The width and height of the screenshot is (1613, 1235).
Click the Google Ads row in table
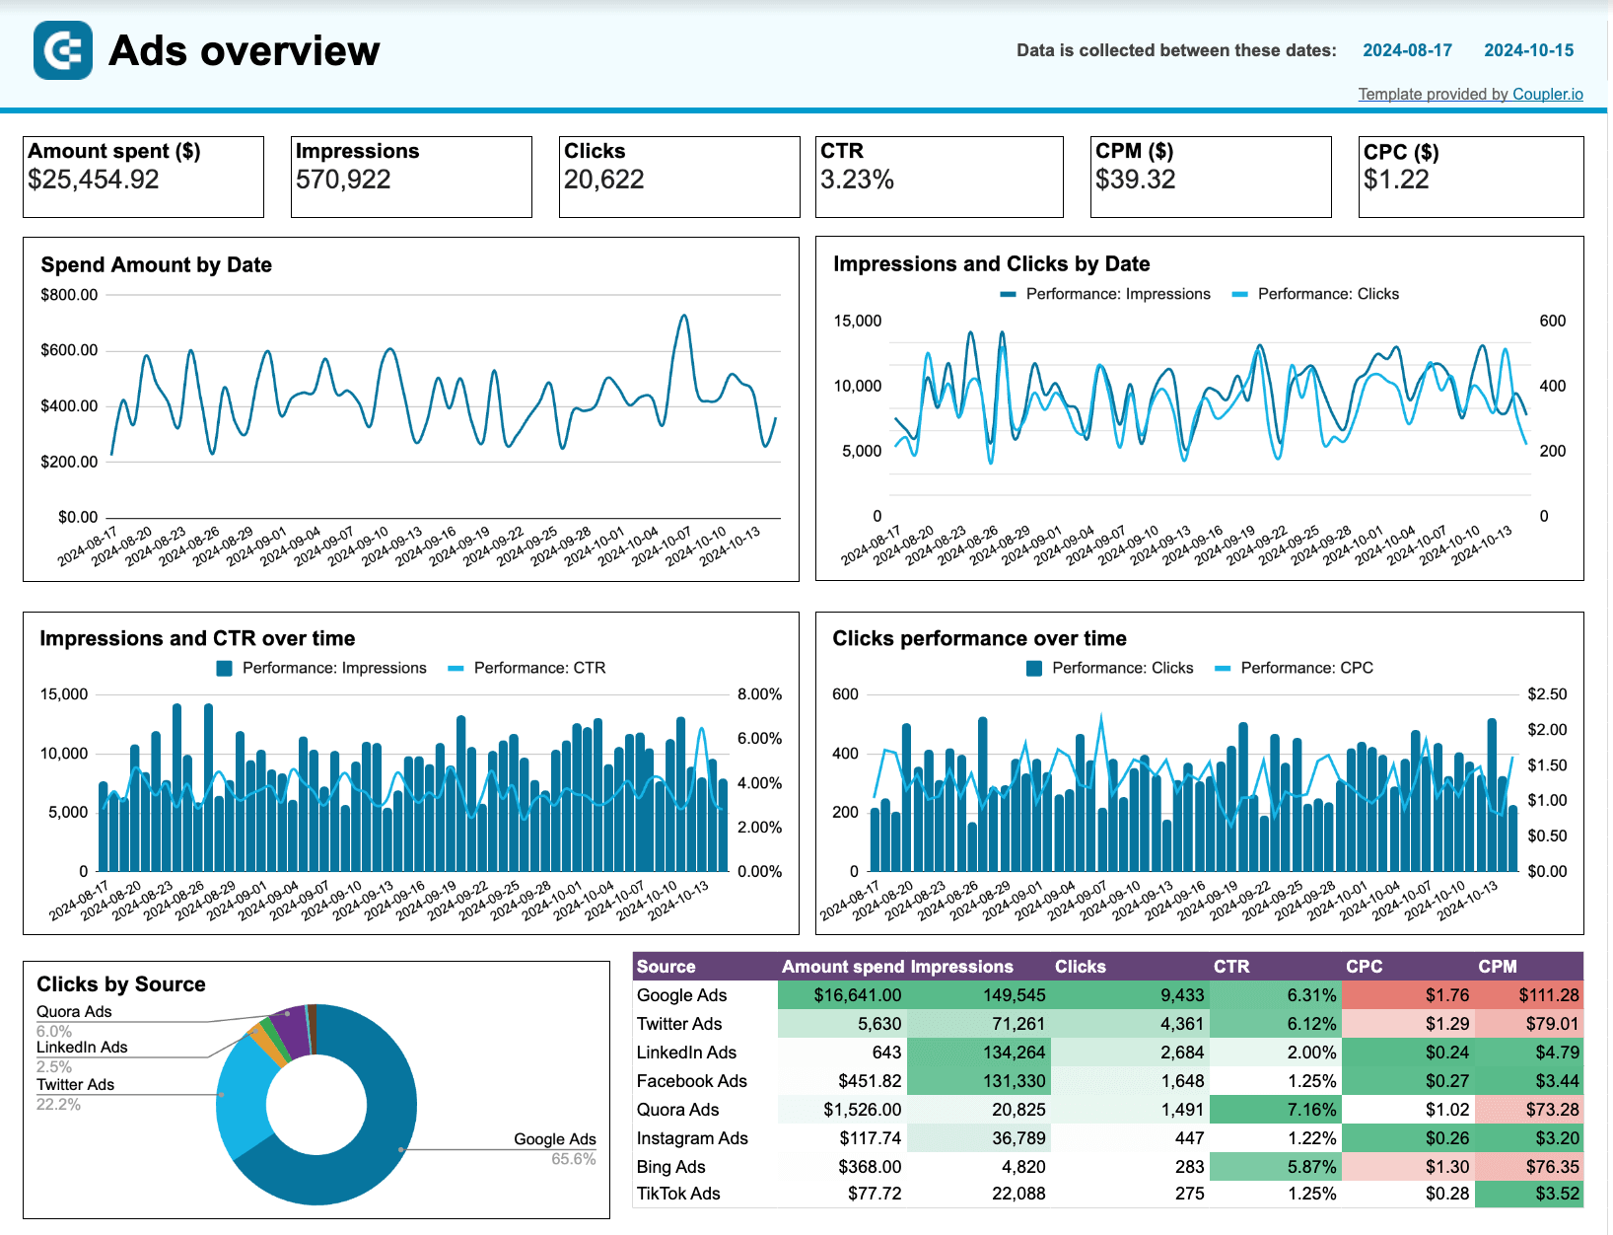(1108, 995)
